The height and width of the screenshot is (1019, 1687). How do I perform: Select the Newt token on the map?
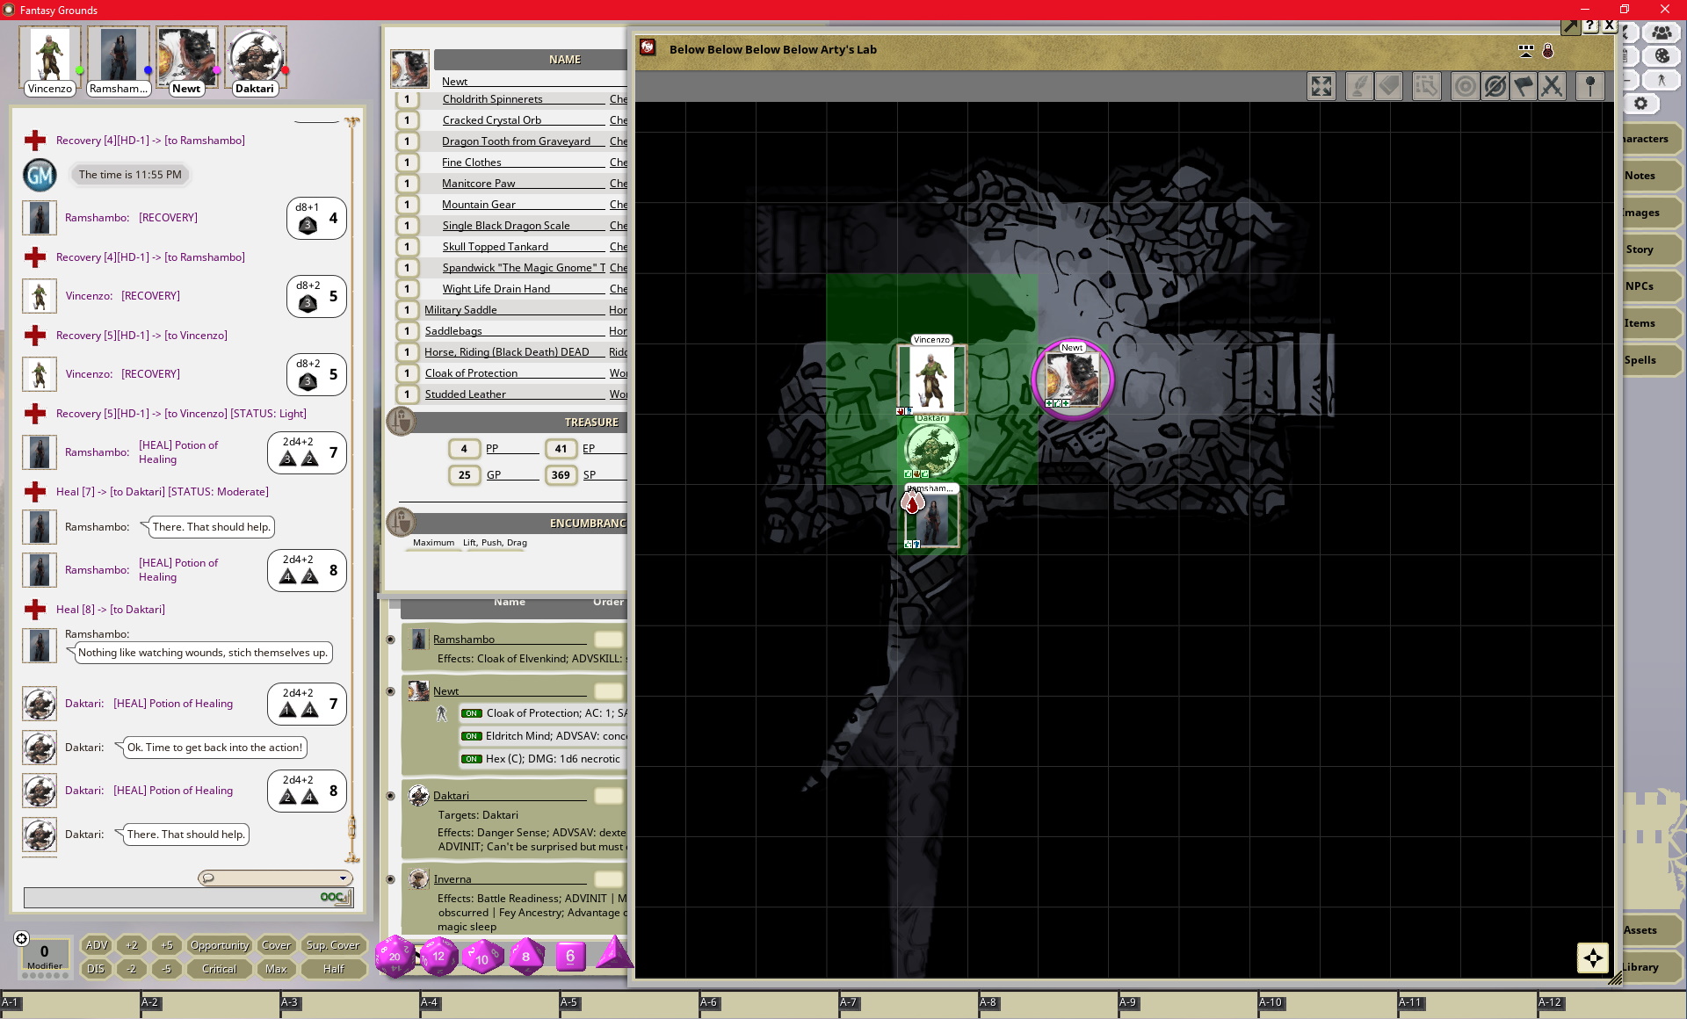click(1073, 379)
